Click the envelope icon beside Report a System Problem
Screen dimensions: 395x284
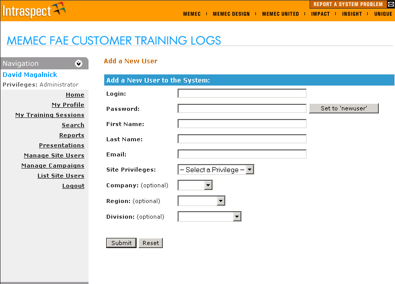pyautogui.click(x=391, y=4)
